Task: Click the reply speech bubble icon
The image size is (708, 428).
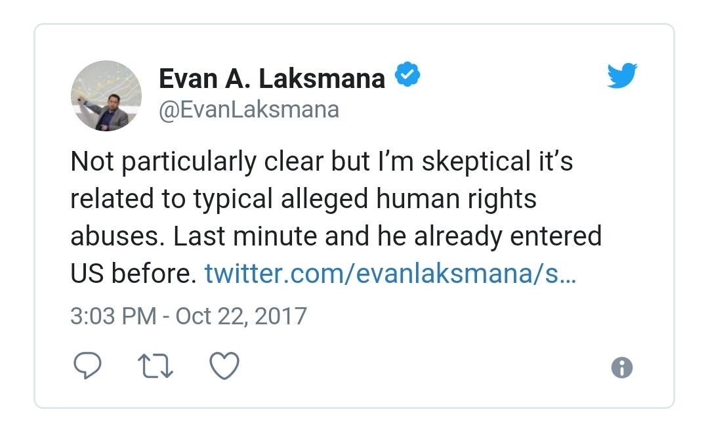Action: [87, 365]
